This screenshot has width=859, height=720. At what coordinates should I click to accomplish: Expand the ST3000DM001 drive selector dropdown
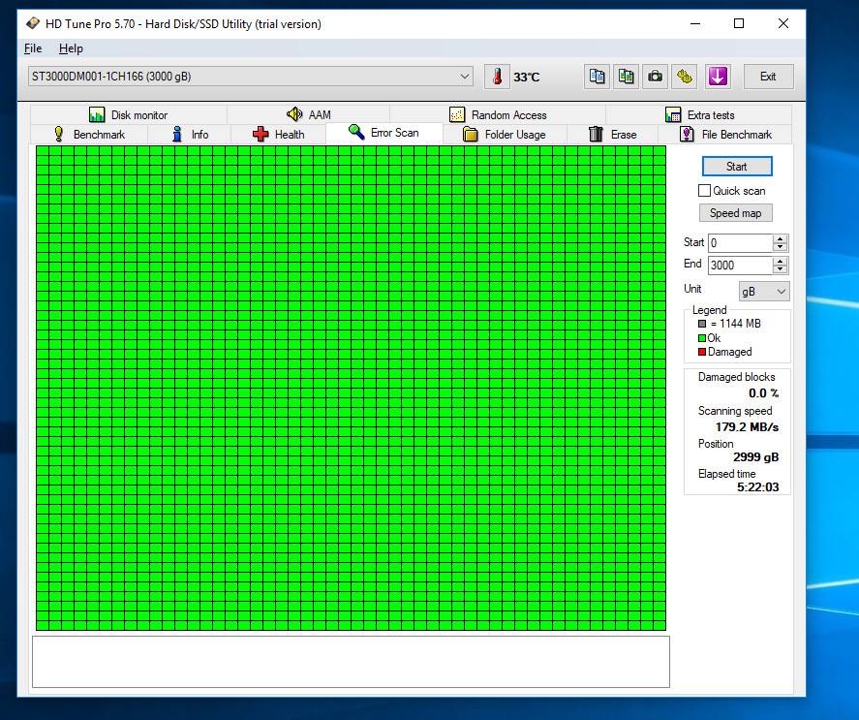pyautogui.click(x=465, y=77)
